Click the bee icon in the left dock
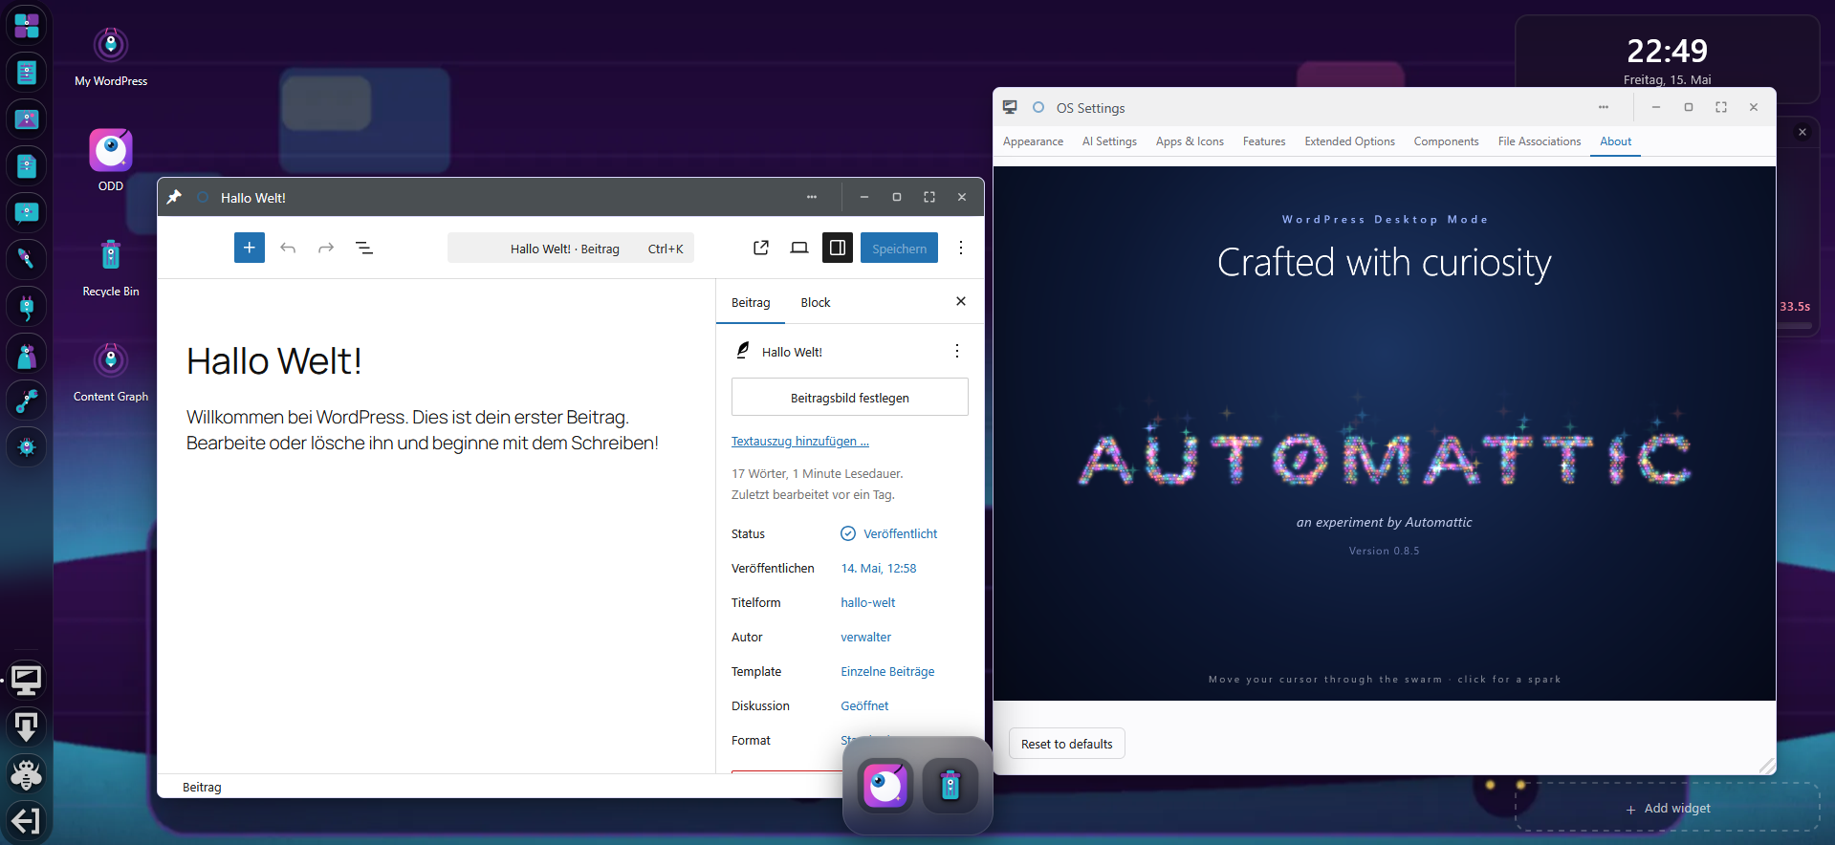1835x845 pixels. point(27,773)
